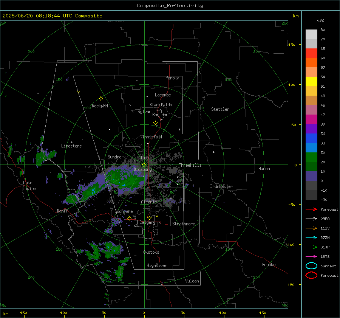Click the Strathmore city label
The image size is (340, 318).
click(x=184, y=224)
